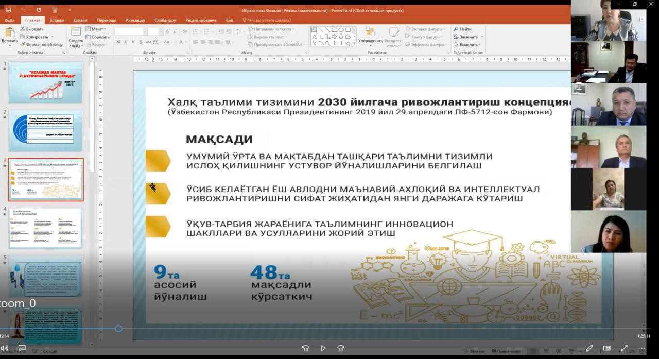Skip back 10 seconds in video player
659x359 pixels.
[305, 348]
